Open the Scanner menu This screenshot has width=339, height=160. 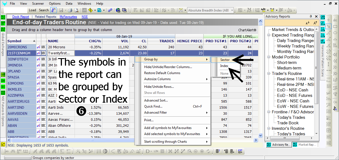[x=38, y=4]
